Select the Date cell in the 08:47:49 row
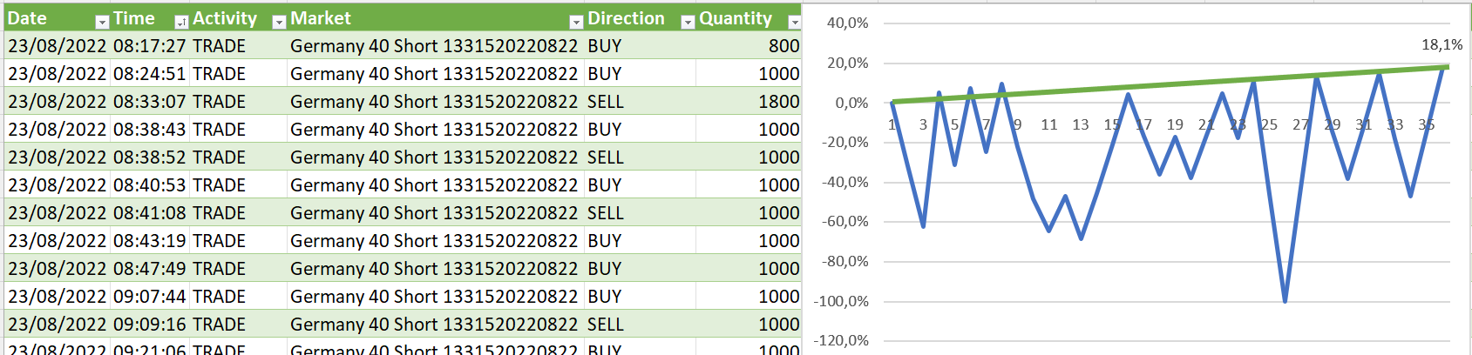 (58, 269)
